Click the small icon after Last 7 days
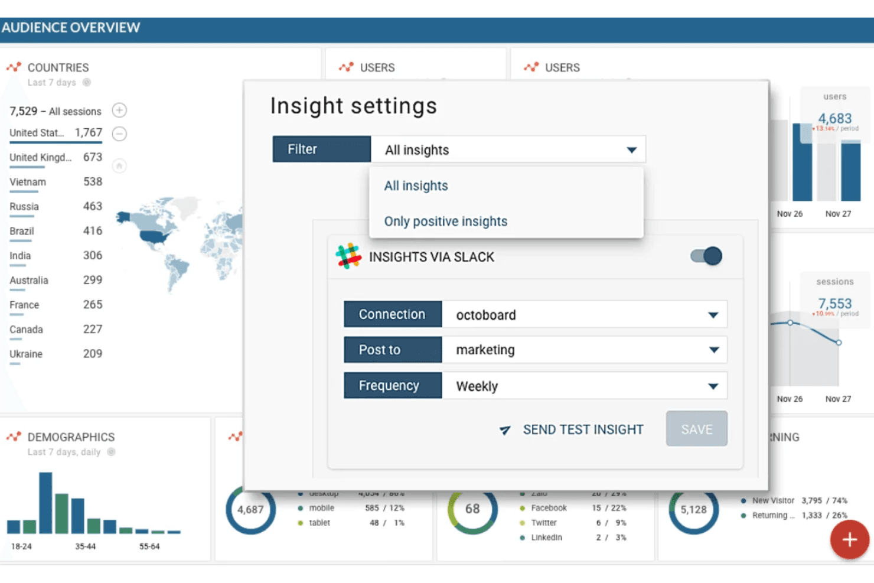The image size is (874, 583). click(87, 83)
